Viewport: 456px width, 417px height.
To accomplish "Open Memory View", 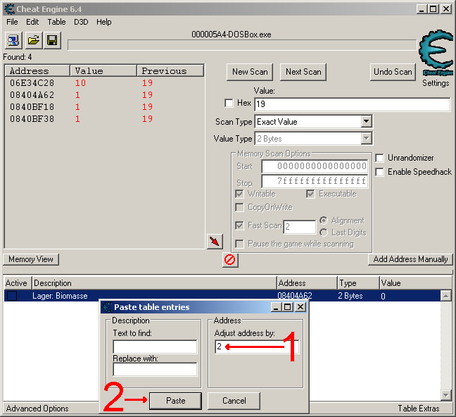I will tap(31, 259).
